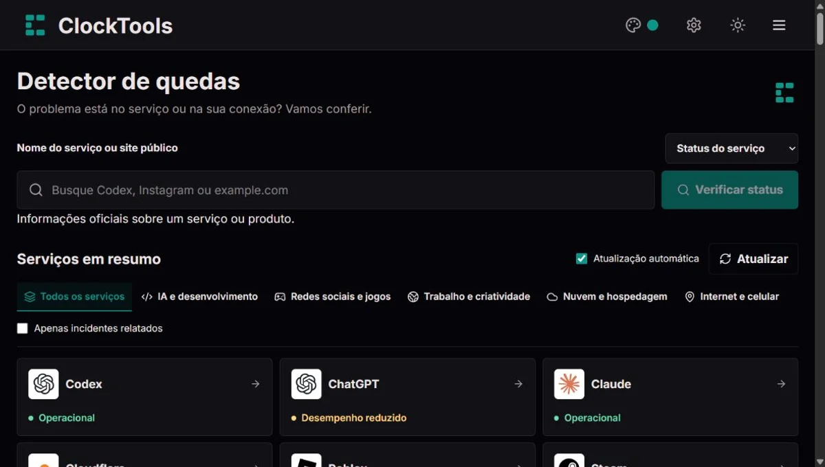825x467 pixels.
Task: Click the ClockTools brand name link
Action: 115,25
